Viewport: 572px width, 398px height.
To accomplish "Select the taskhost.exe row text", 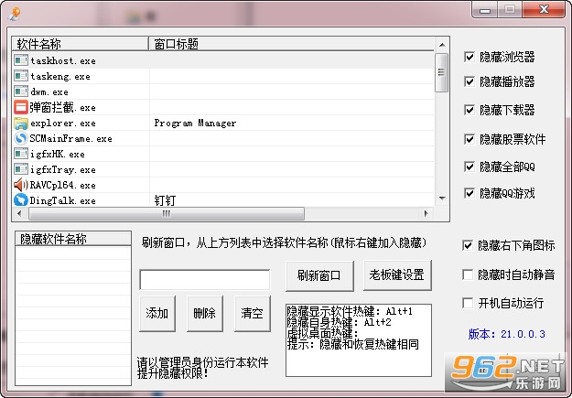I will (63, 60).
